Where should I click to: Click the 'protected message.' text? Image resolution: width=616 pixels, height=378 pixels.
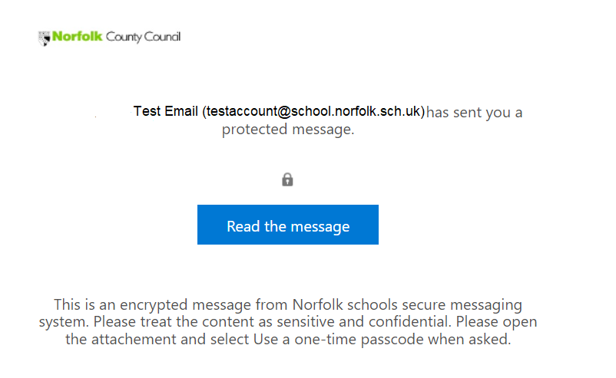288,130
